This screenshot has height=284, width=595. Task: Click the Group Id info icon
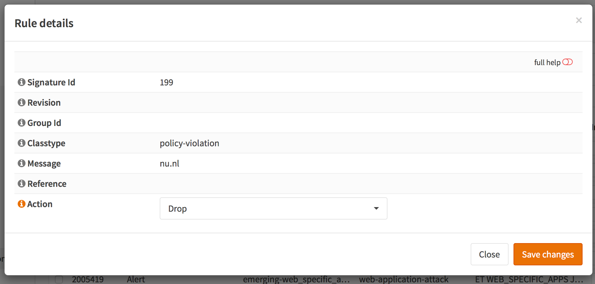[x=22, y=123]
